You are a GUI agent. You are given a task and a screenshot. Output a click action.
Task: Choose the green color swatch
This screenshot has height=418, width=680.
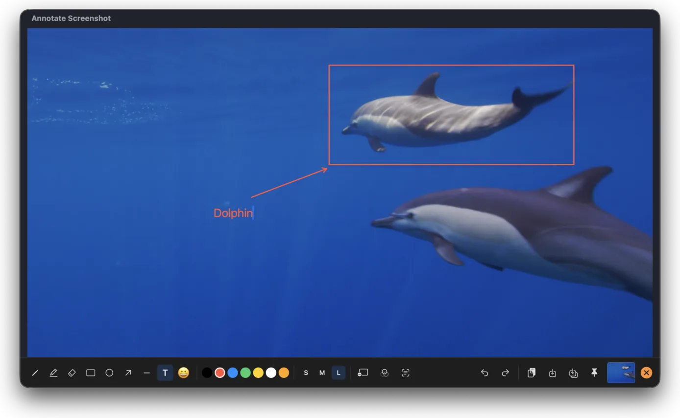tap(245, 373)
